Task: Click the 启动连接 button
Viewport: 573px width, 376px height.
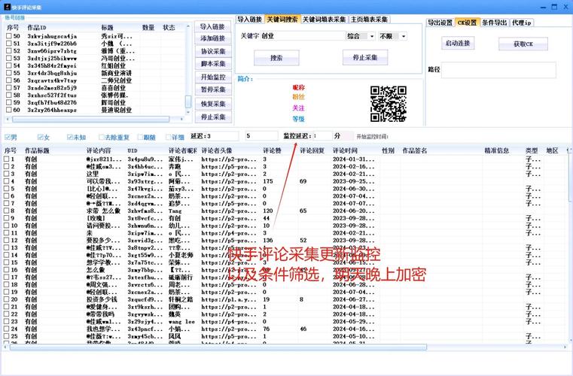Action: pyautogui.click(x=457, y=44)
